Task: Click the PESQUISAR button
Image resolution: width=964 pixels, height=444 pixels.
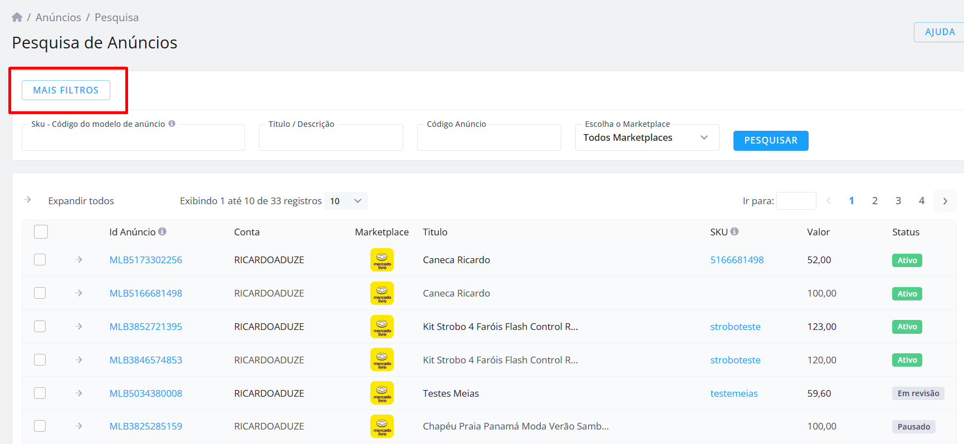Action: click(771, 141)
